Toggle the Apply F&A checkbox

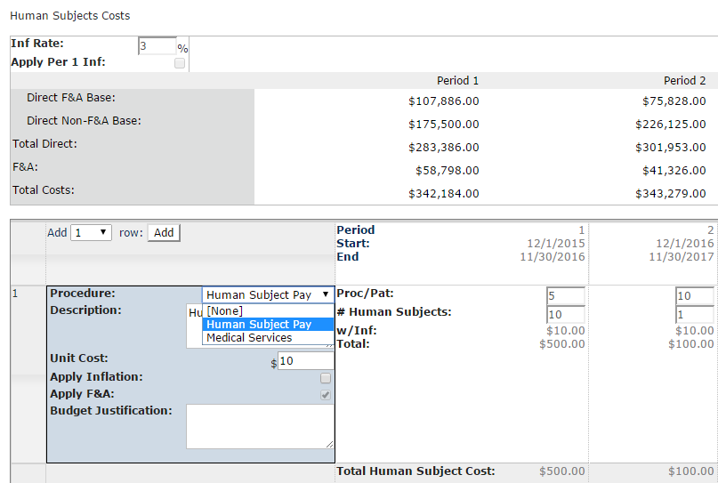click(326, 394)
